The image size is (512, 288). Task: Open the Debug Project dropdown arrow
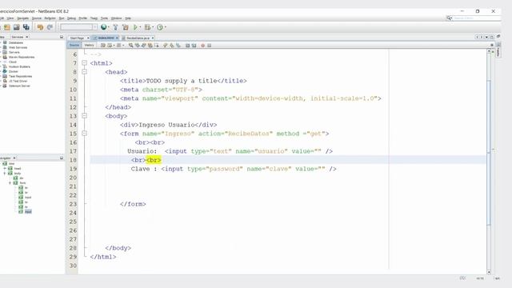pos(153,27)
